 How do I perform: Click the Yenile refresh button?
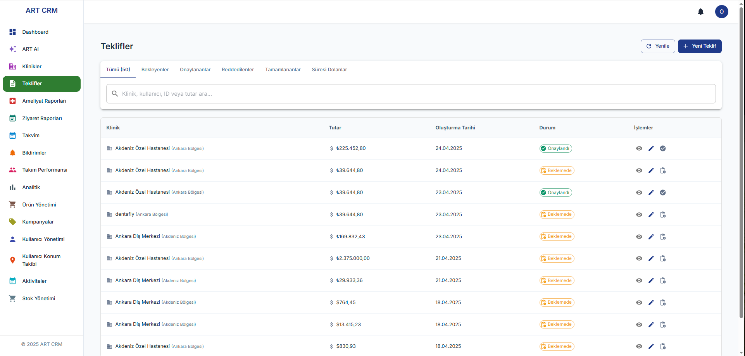pos(657,46)
